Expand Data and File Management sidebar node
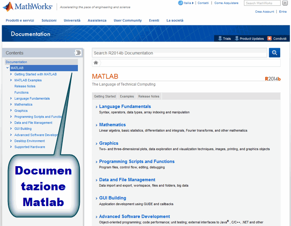 [11, 123]
